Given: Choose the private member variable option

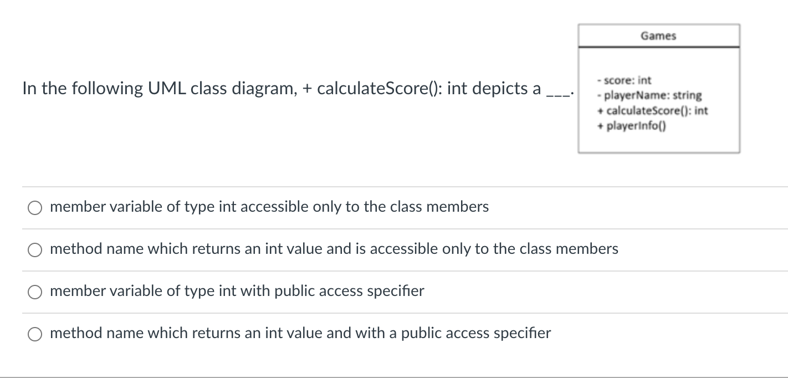Looking at the screenshot, I should tap(34, 207).
